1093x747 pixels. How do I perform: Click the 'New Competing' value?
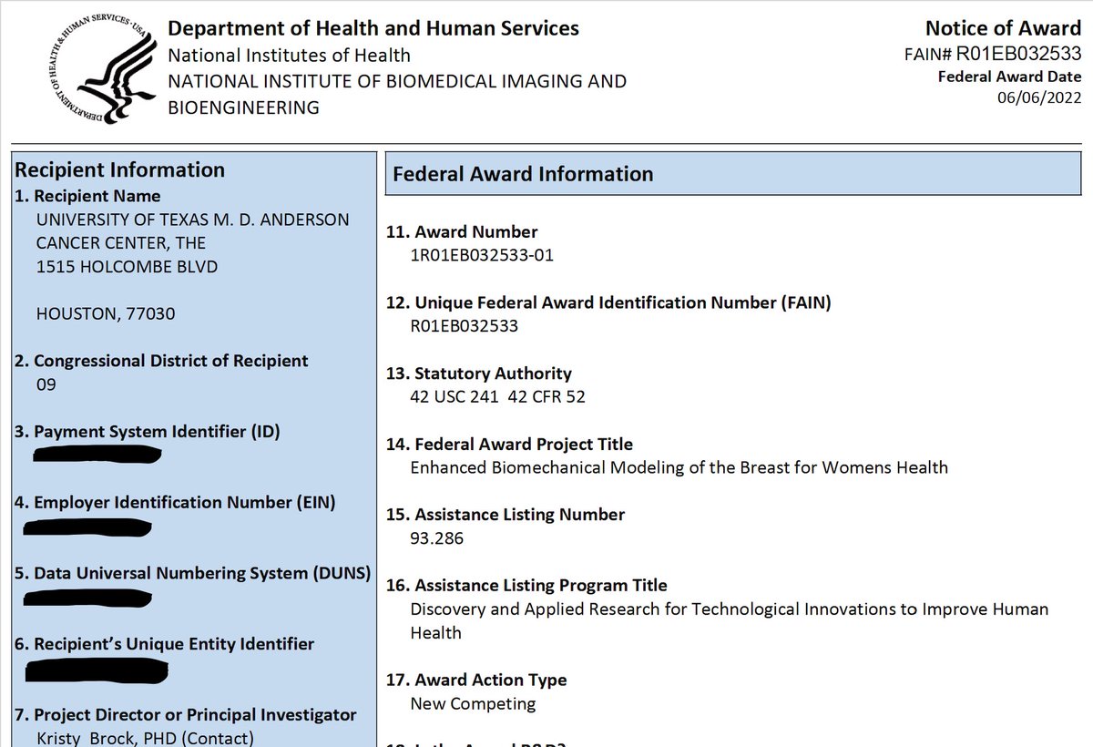click(x=474, y=704)
